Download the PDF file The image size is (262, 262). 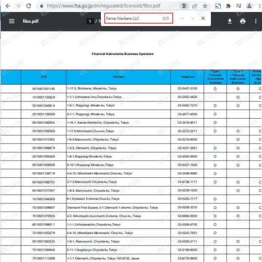click(230, 21)
